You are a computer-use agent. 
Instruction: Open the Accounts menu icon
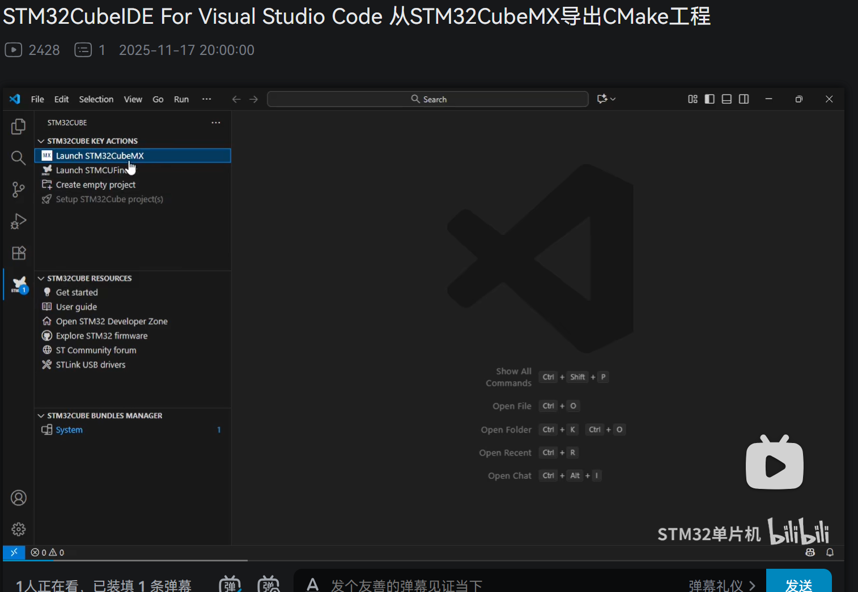19,498
